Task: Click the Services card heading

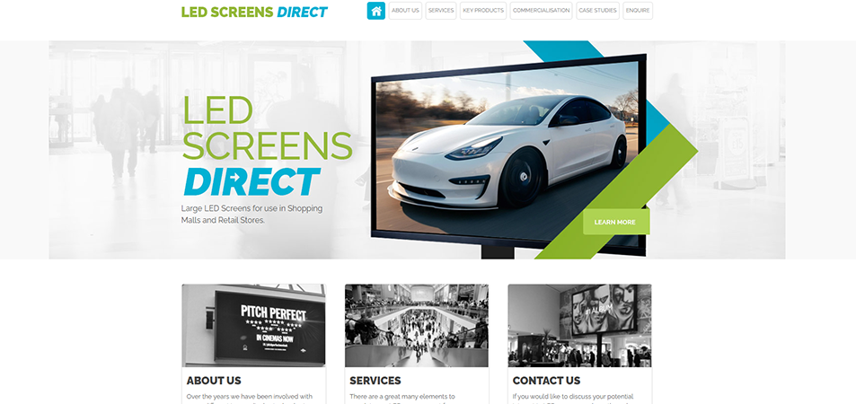Action: pos(375,381)
